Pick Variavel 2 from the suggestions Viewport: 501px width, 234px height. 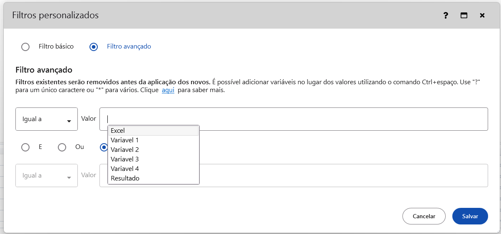153,150
